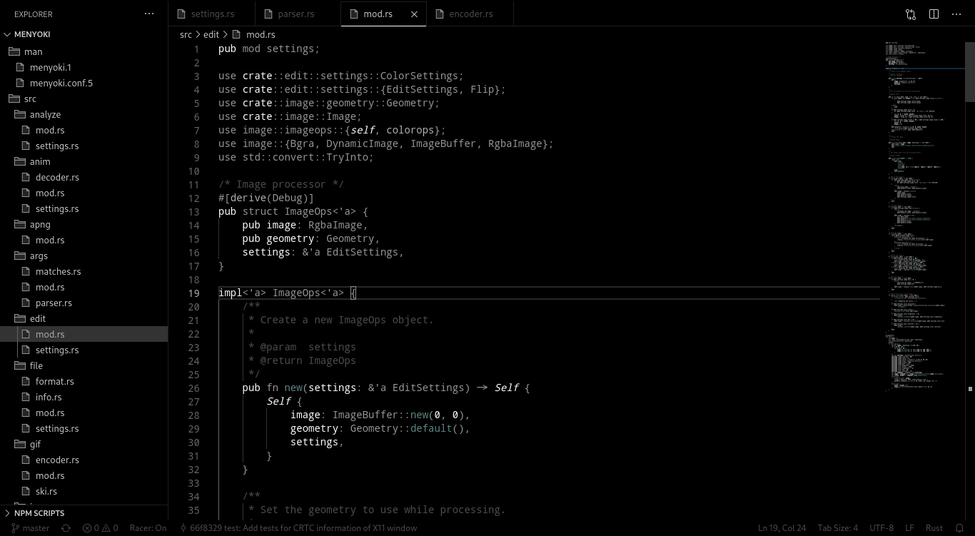Switch to the encoder.rs tab
The image size is (975, 536).
[x=470, y=14]
